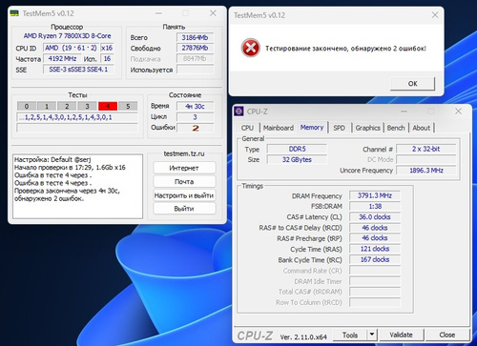Open the About tab in CPU-Z
The image size is (477, 346).
click(x=421, y=128)
